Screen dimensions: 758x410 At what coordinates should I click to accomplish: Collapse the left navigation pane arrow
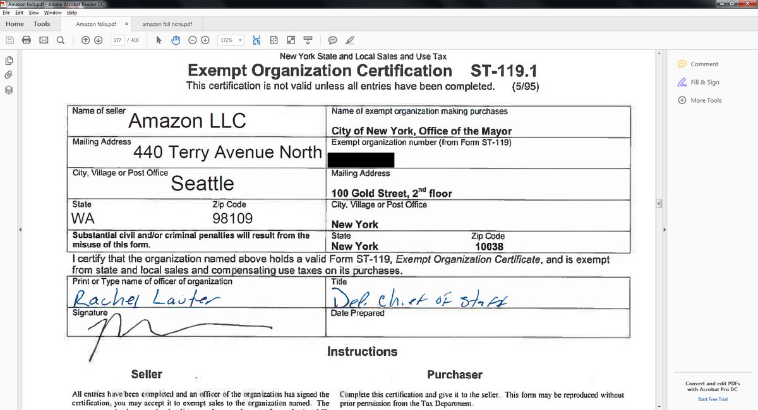20,229
